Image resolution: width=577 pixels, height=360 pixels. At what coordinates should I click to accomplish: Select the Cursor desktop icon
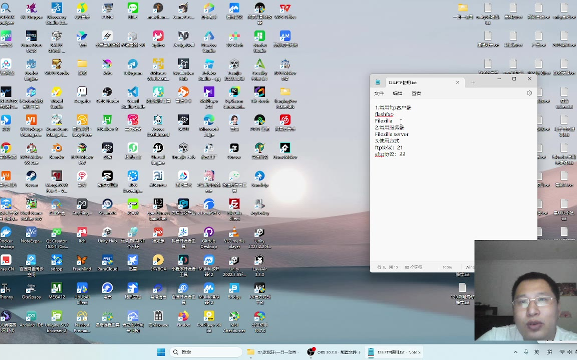[234, 150]
